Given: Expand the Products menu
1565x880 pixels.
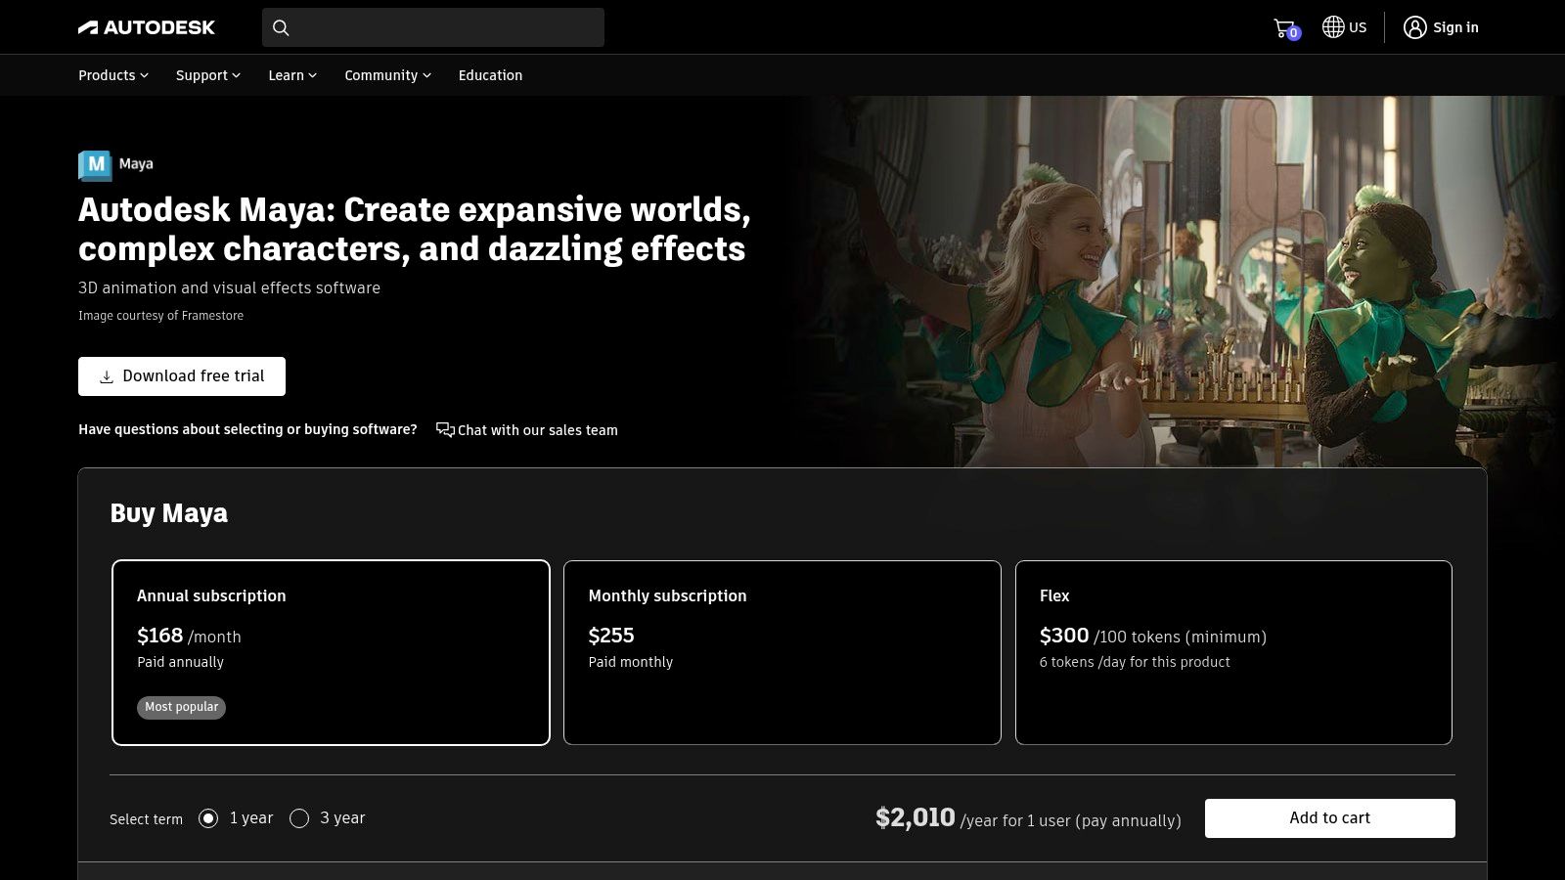Looking at the screenshot, I should click(x=112, y=75).
